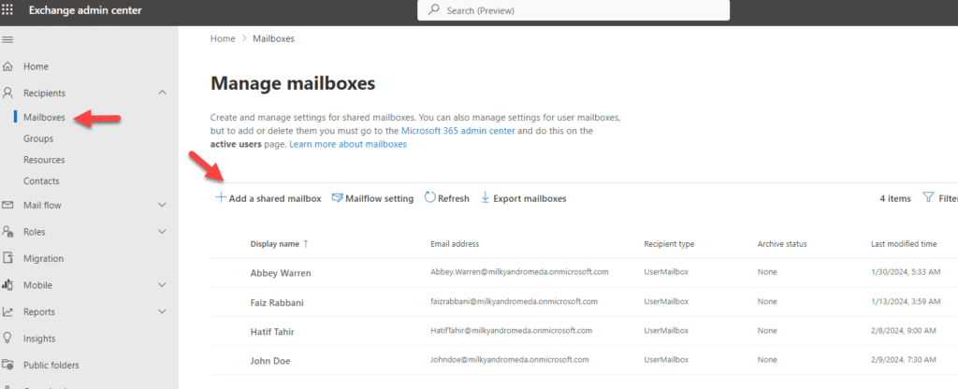
Task: Click 2/9/2024, 7:30 AM modified time
Action: point(903,360)
